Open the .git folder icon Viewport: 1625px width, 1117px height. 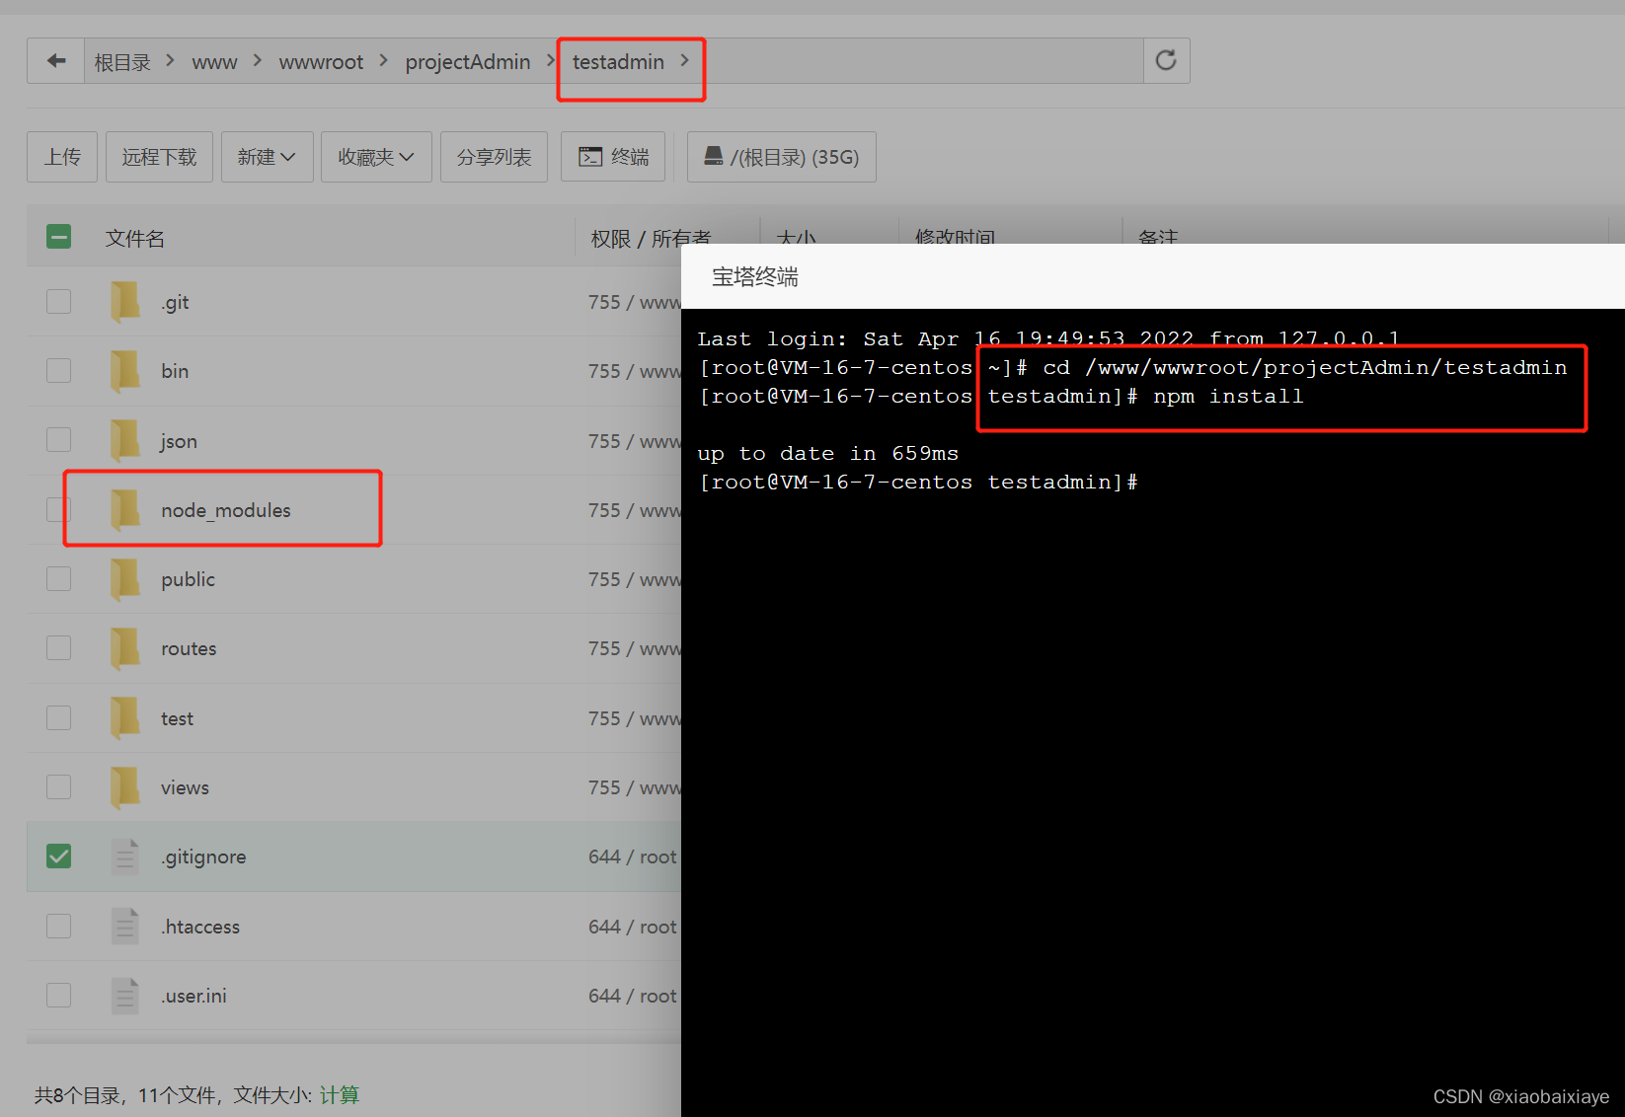(125, 302)
